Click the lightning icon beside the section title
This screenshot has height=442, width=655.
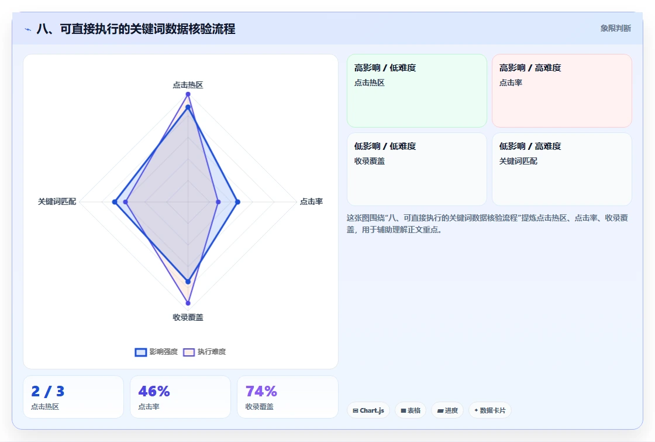[x=28, y=29]
